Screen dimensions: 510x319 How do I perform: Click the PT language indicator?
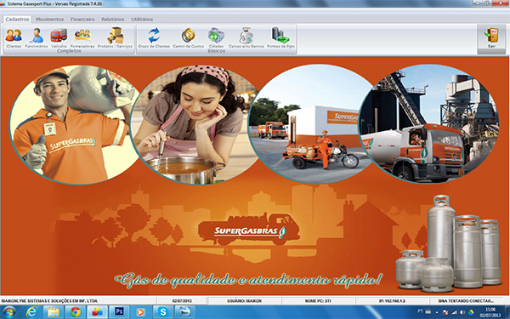(420, 311)
